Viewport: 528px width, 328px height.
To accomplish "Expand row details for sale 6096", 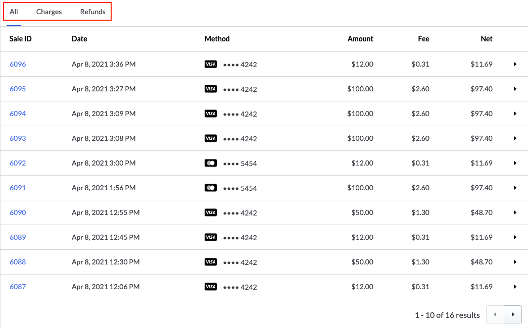I will [x=515, y=64].
